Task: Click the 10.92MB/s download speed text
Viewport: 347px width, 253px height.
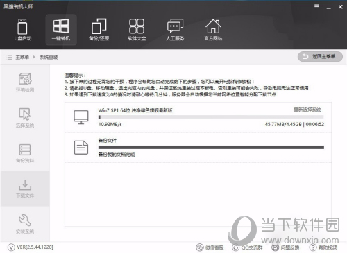Action: pos(110,124)
